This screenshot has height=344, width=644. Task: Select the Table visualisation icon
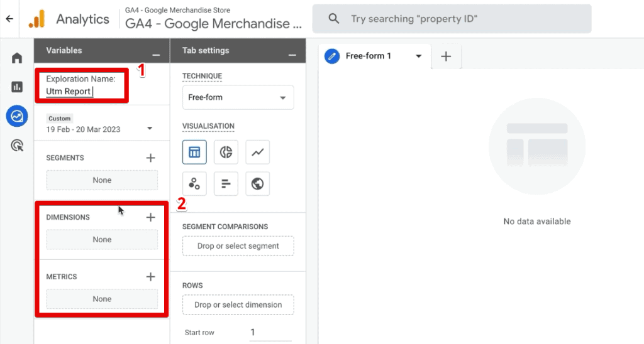pyautogui.click(x=194, y=152)
